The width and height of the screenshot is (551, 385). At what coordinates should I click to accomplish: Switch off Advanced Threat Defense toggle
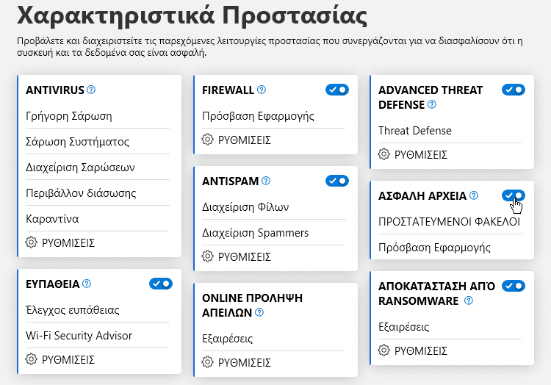click(514, 90)
